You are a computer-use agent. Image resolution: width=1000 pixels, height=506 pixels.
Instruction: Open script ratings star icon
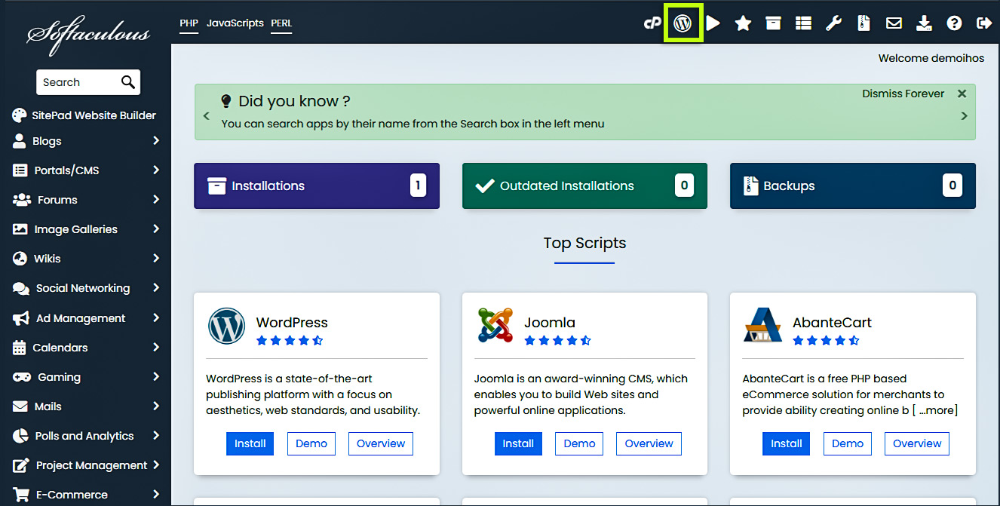(x=743, y=23)
